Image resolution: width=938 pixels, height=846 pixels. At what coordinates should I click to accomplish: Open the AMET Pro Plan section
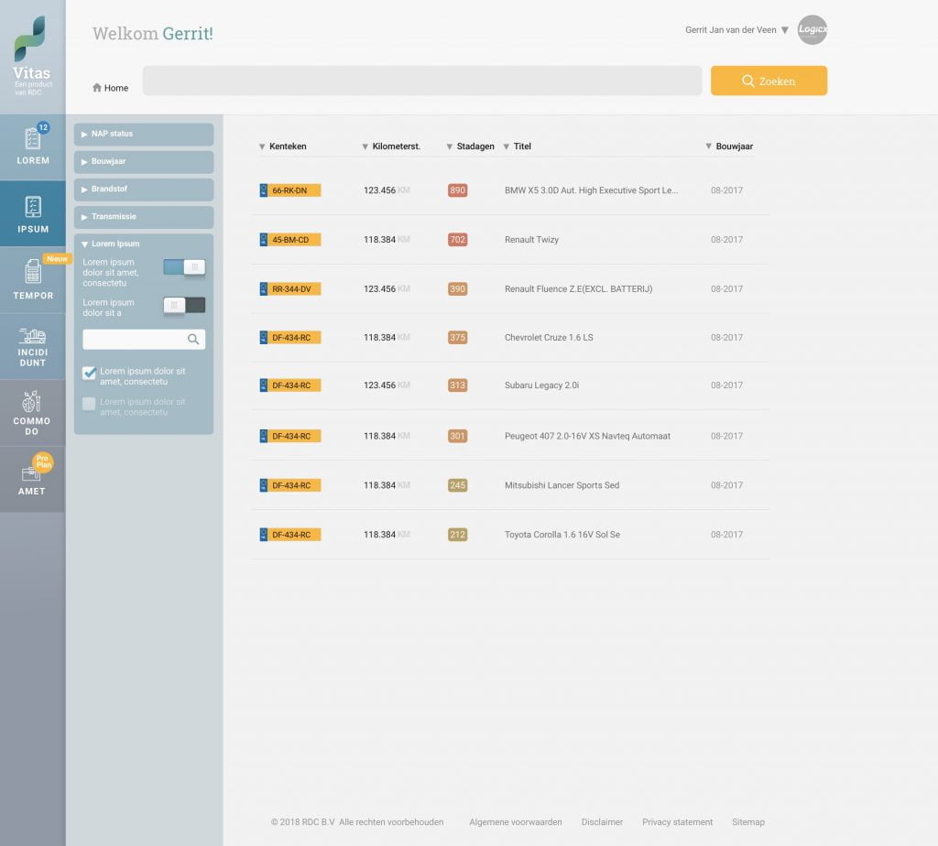pos(33,479)
